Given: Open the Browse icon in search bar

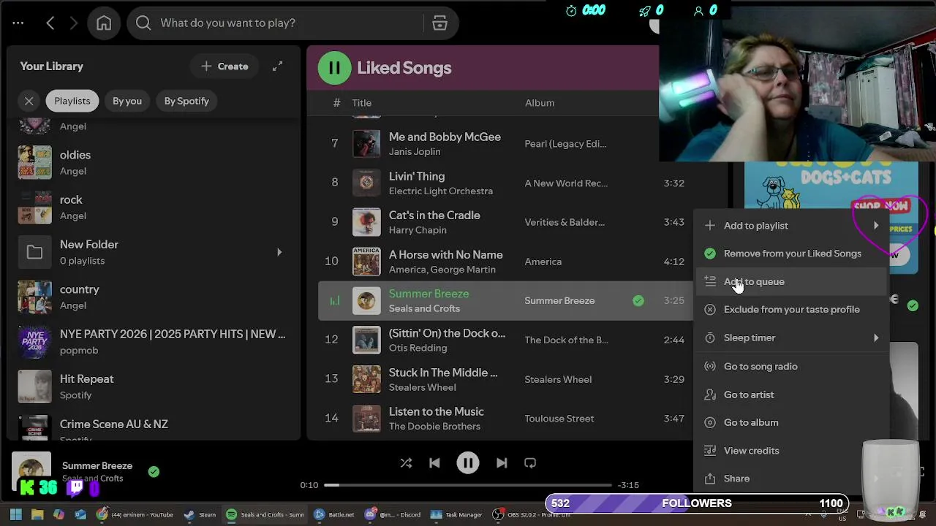Looking at the screenshot, I should click(439, 23).
